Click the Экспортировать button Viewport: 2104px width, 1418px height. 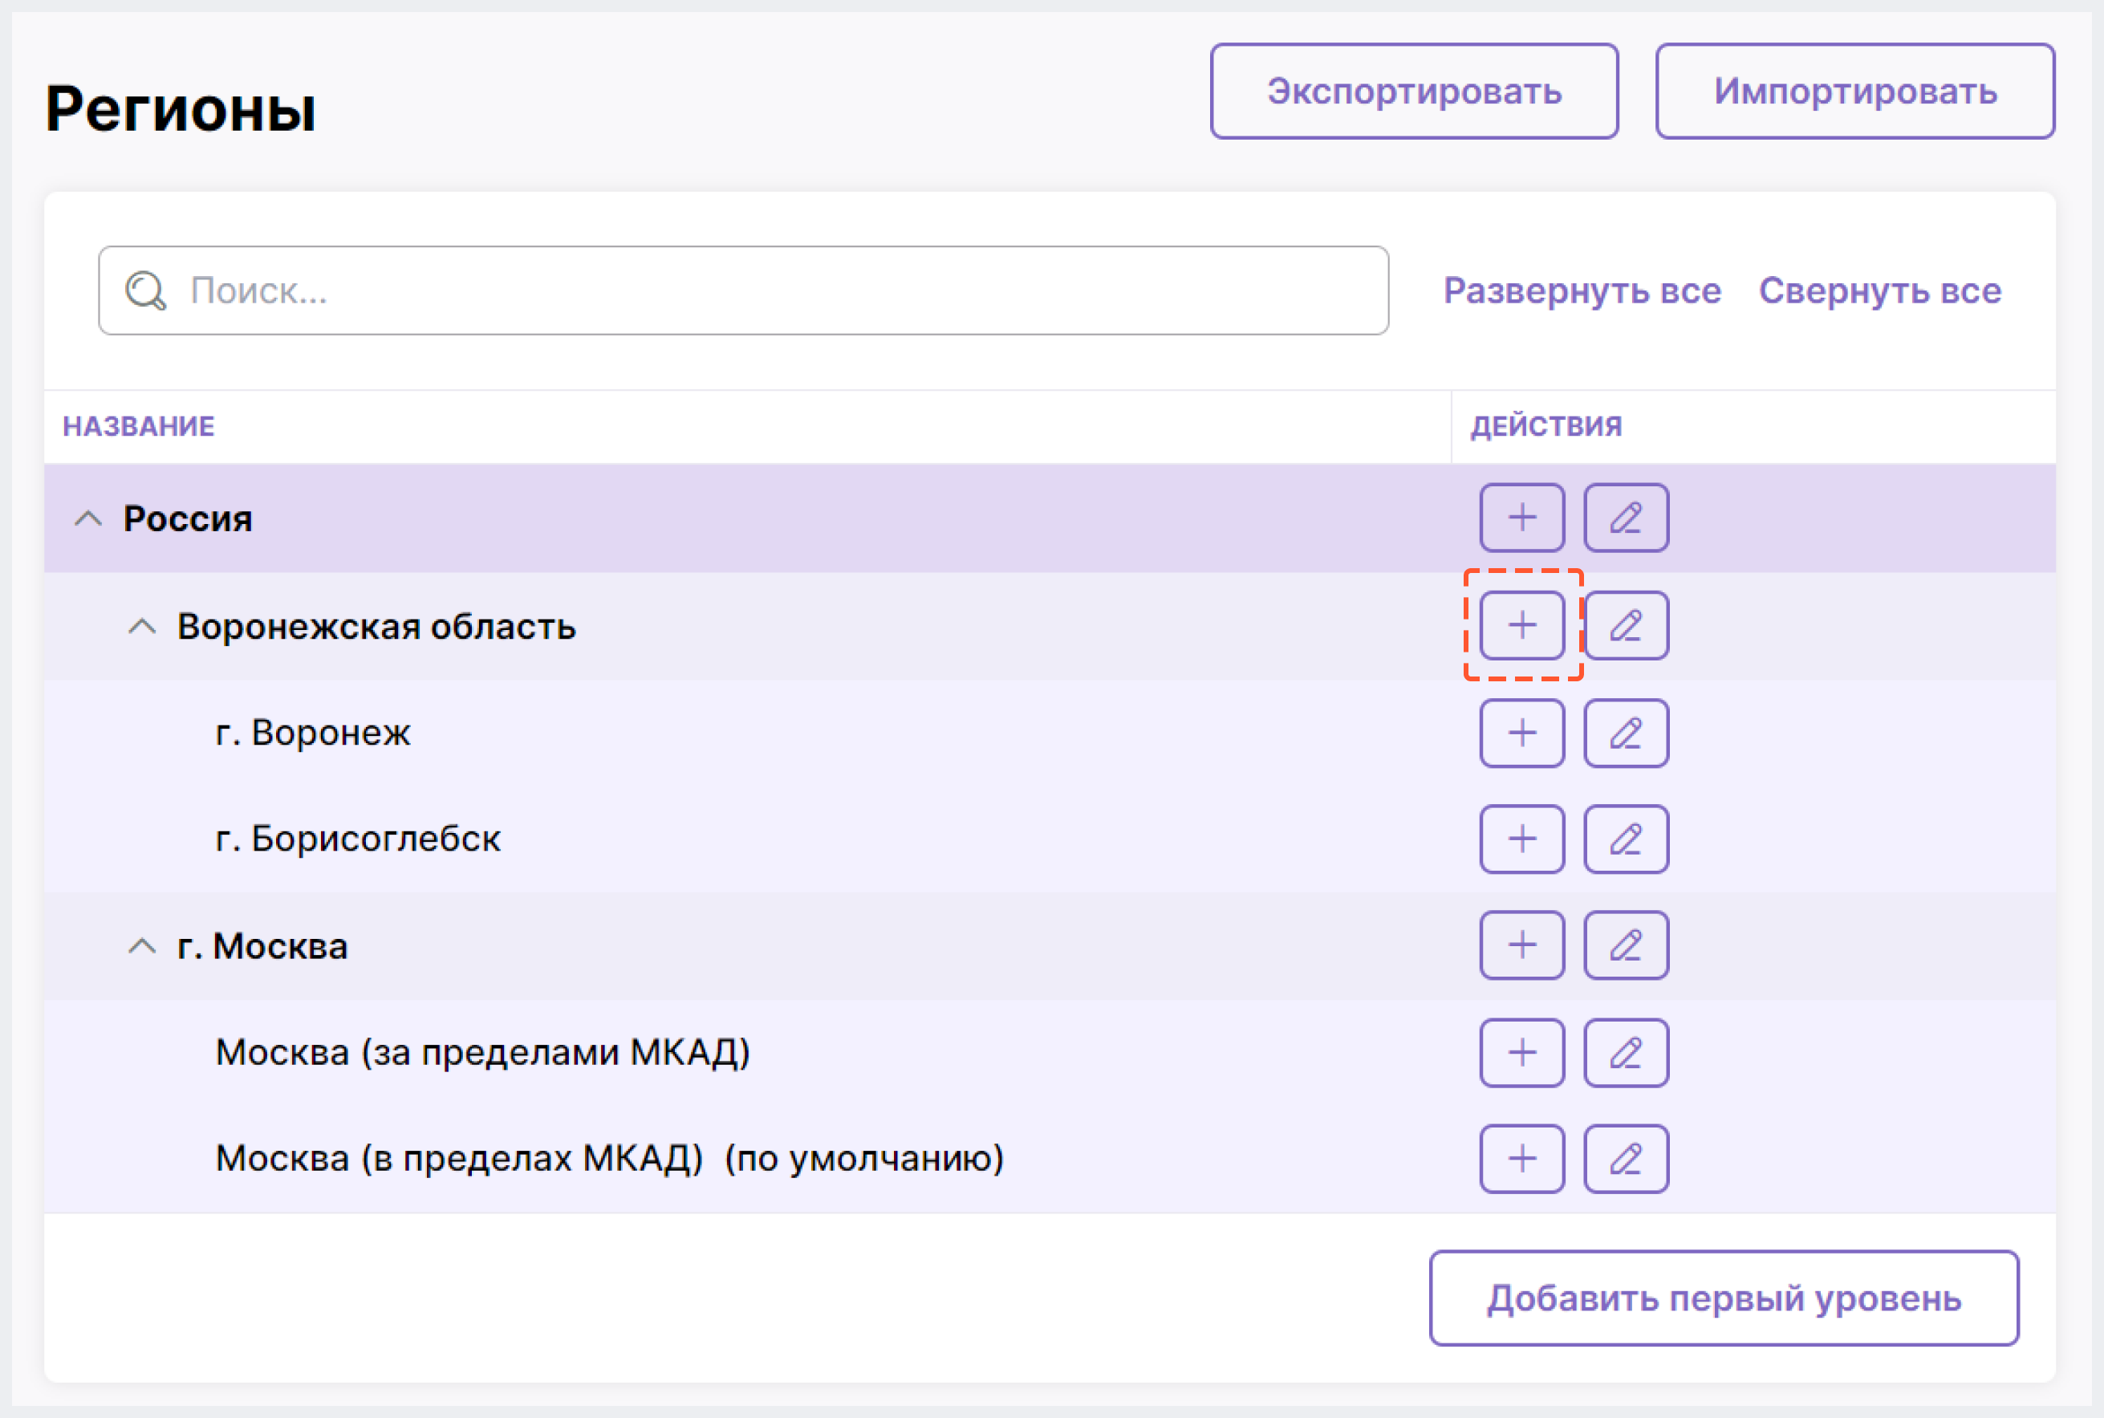click(1414, 91)
